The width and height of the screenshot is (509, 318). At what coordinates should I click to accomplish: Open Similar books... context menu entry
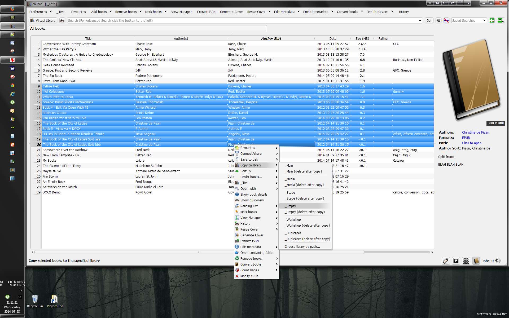tap(256, 177)
